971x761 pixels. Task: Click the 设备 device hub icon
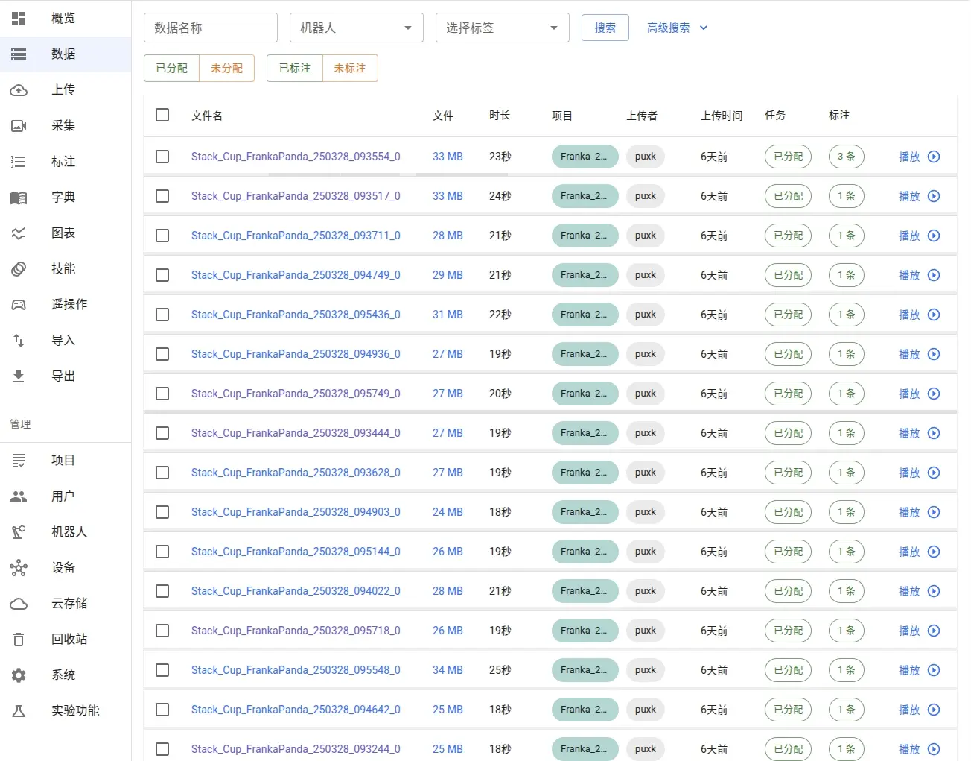pos(19,567)
